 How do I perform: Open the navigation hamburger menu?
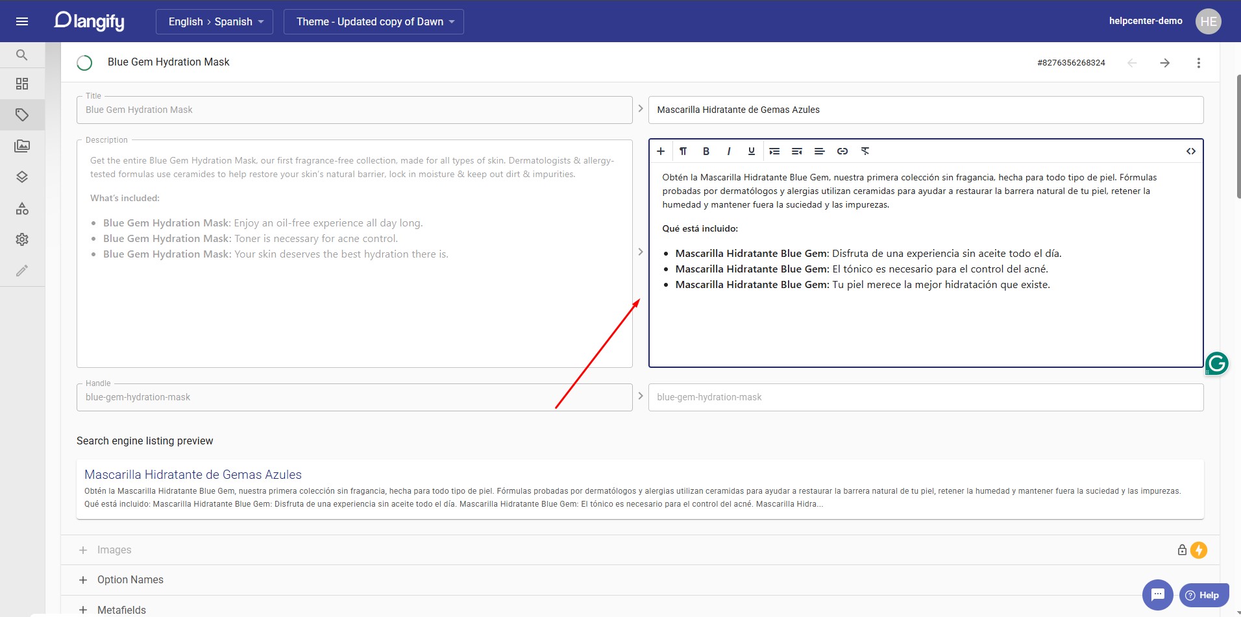coord(22,21)
